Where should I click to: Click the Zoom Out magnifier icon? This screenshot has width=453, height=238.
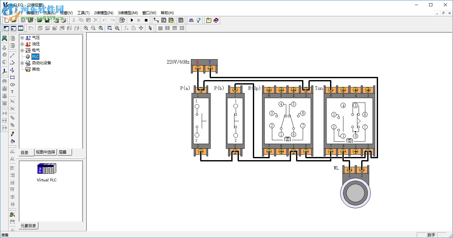pos(93,28)
